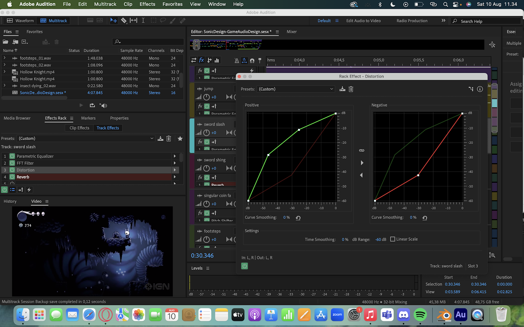Switch to Waveform view

coord(20,21)
